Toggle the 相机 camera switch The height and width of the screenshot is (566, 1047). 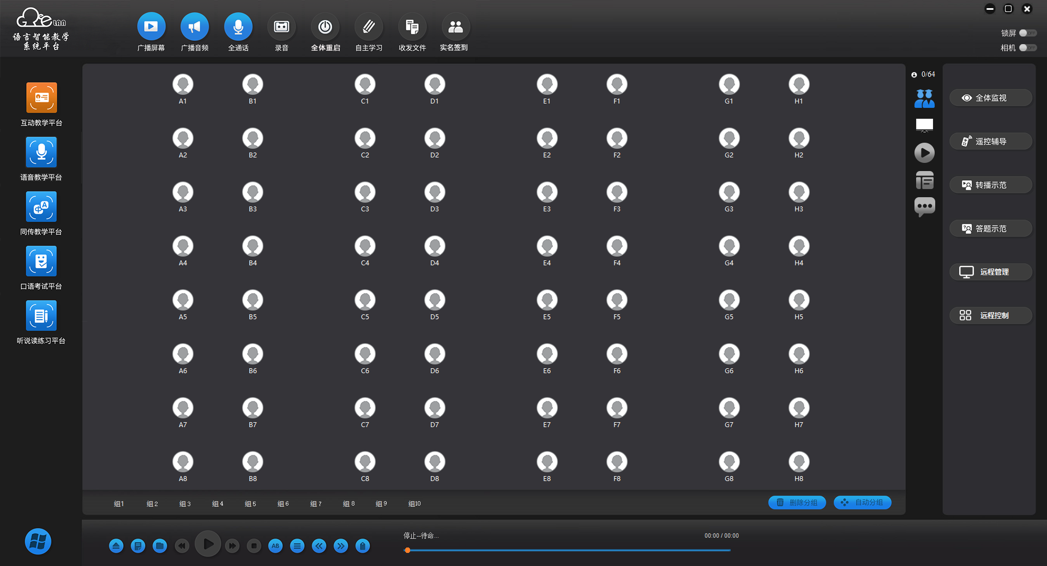click(1028, 48)
